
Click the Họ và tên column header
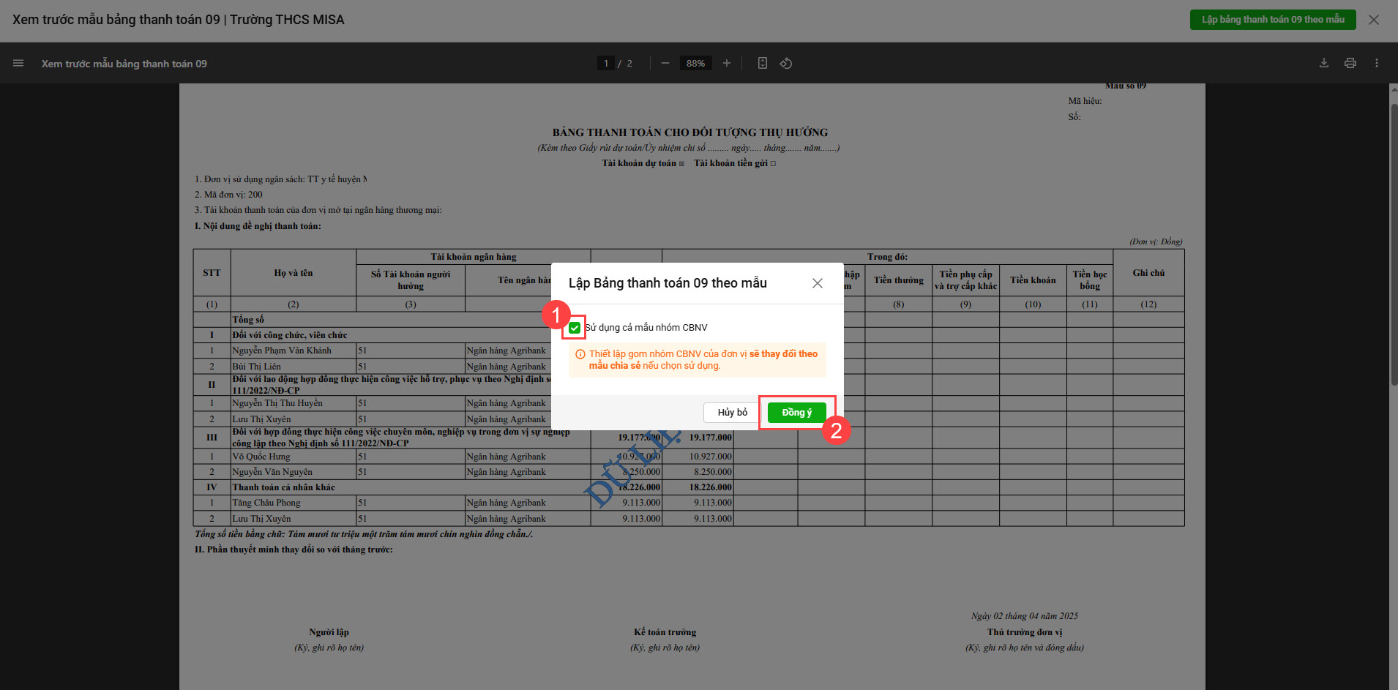294,273
